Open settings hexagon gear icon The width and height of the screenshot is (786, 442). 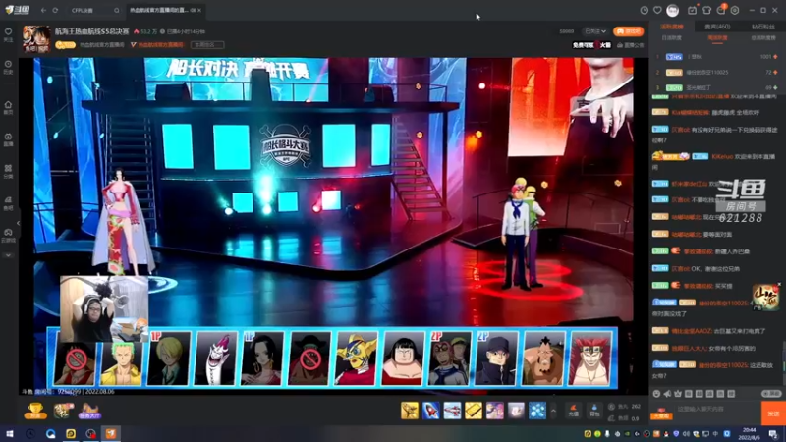(735, 10)
